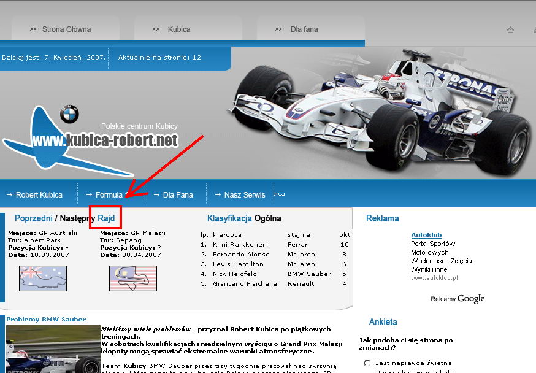This screenshot has height=373, width=536.
Task: Open the Problemy BMW Sauber article title
Action: tap(46, 320)
